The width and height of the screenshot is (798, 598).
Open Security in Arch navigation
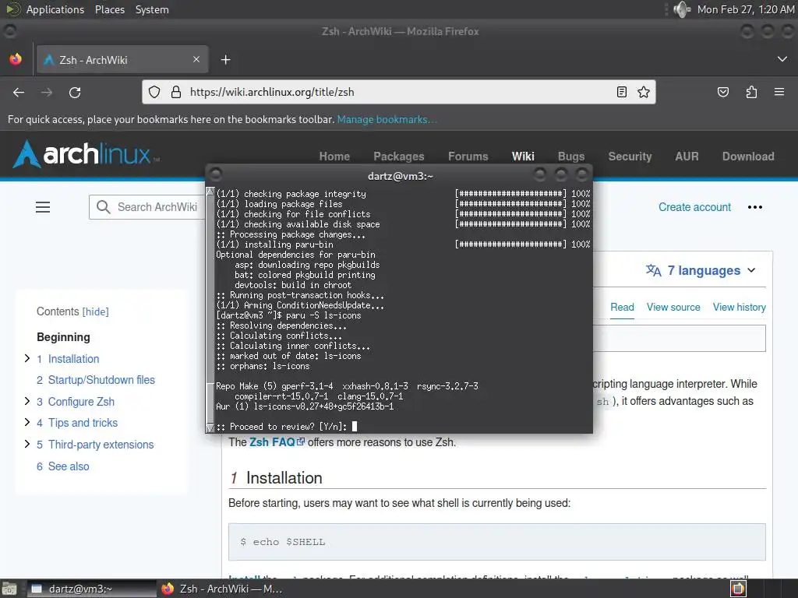coord(630,157)
